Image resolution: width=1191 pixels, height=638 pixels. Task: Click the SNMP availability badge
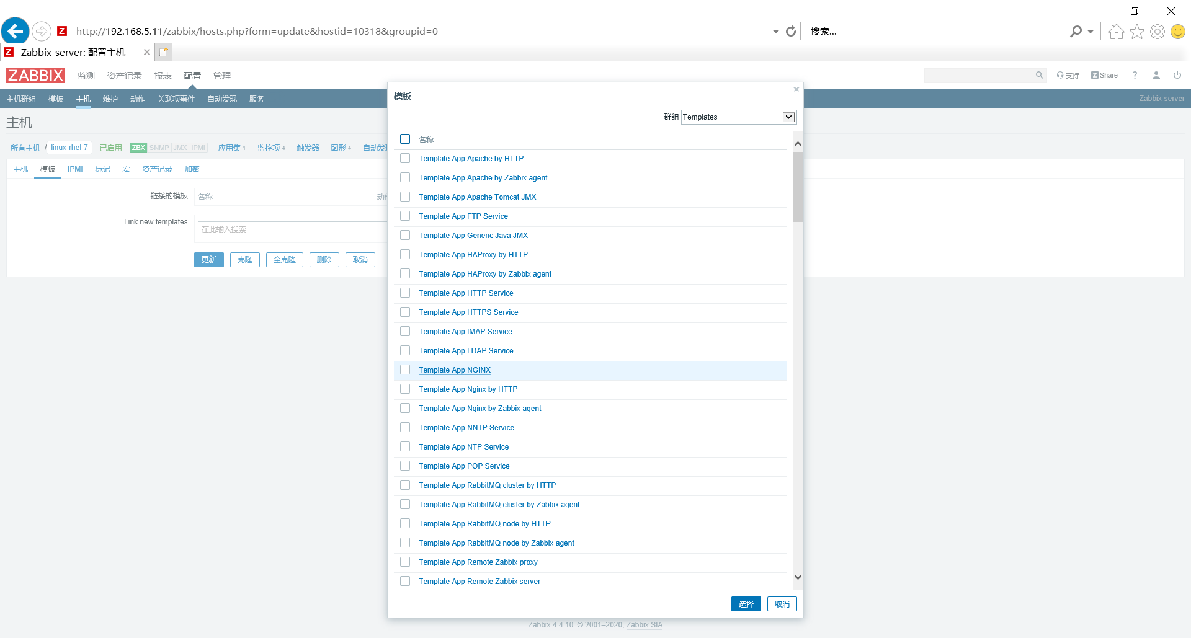159,148
